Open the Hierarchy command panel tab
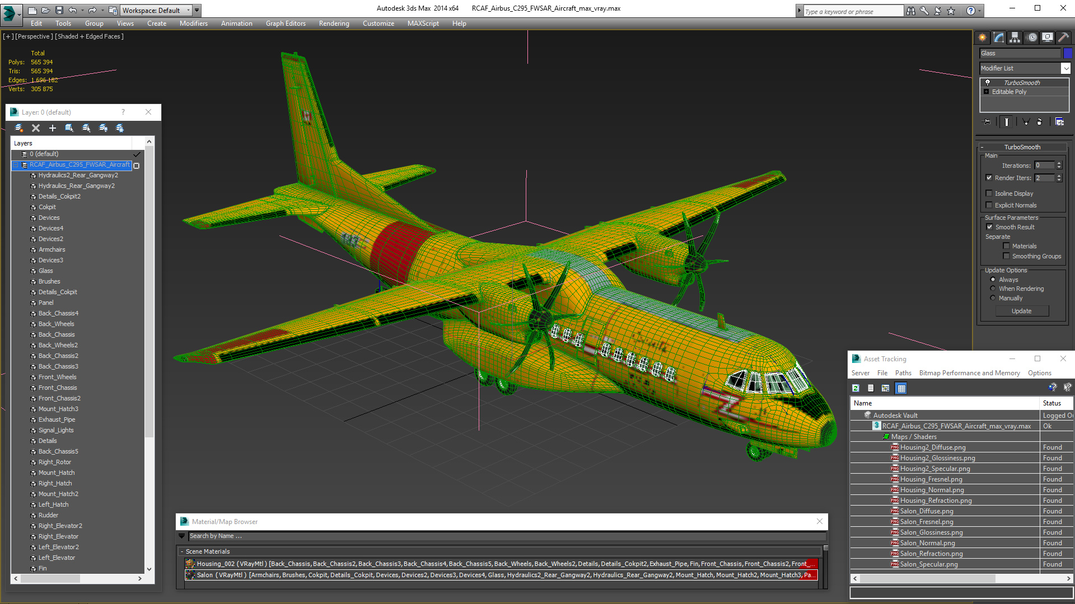 pyautogui.click(x=1015, y=37)
